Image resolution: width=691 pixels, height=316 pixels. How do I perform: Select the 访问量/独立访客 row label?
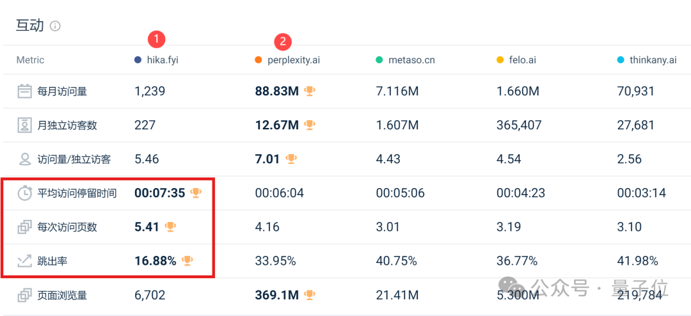tap(74, 159)
